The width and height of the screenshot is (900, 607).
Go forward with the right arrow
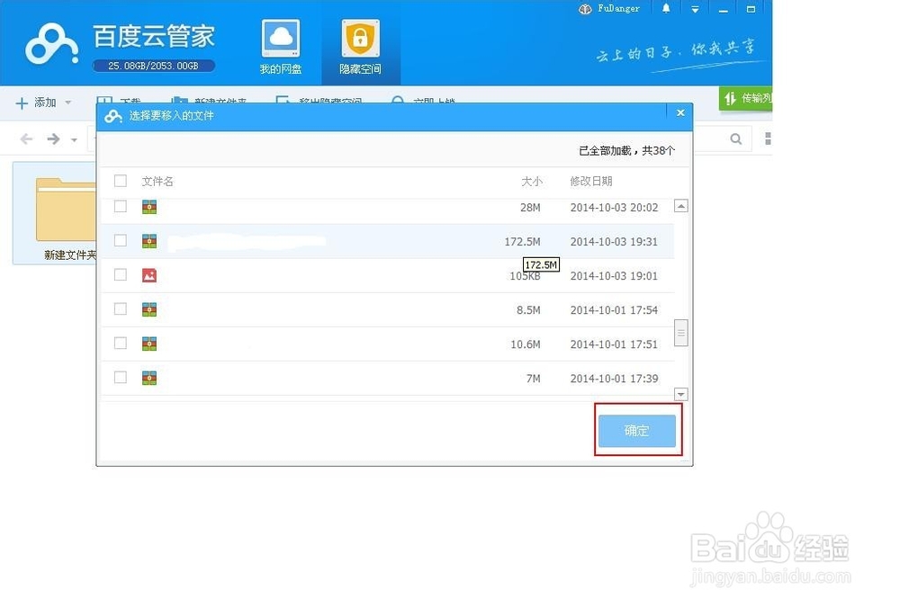(x=53, y=138)
